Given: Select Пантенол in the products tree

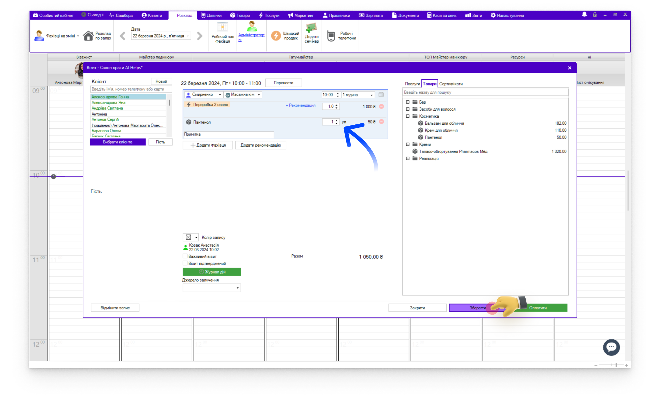Looking at the screenshot, I should point(434,137).
